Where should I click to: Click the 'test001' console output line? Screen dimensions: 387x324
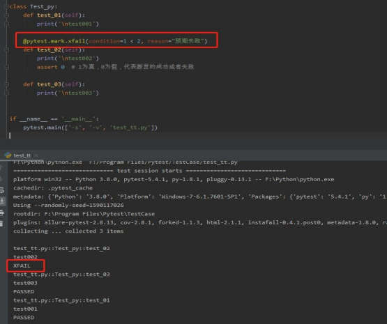tap(25, 309)
